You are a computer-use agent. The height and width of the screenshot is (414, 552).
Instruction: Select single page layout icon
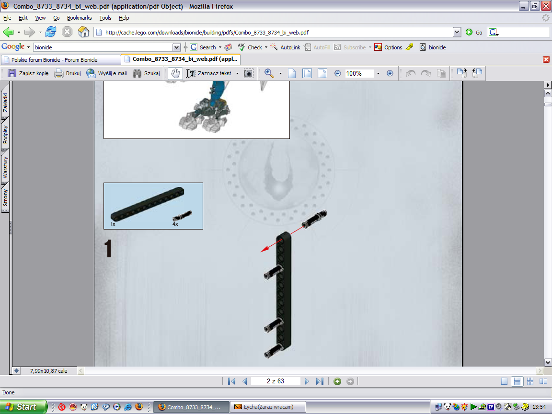pos(504,381)
